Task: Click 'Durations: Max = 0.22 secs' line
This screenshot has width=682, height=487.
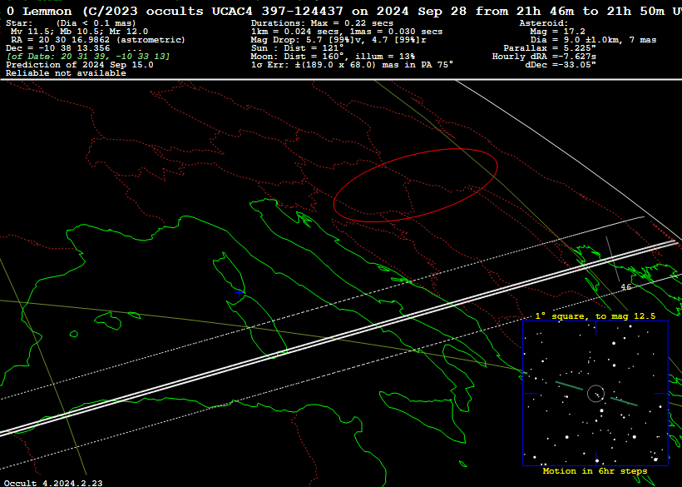Action: 322,23
